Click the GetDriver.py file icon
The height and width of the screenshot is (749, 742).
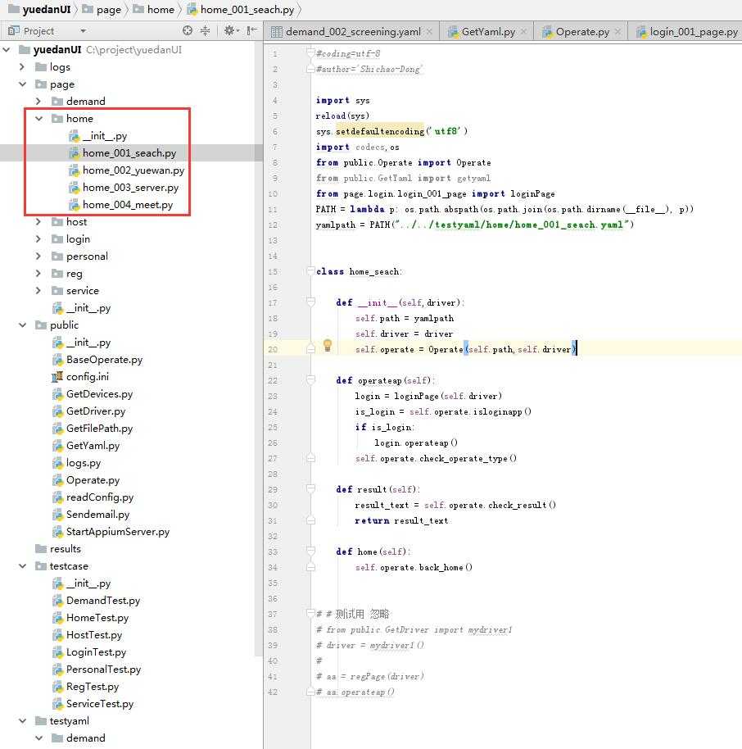point(57,411)
